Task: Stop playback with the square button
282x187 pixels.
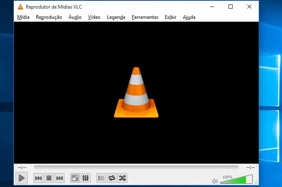Action: (49, 178)
